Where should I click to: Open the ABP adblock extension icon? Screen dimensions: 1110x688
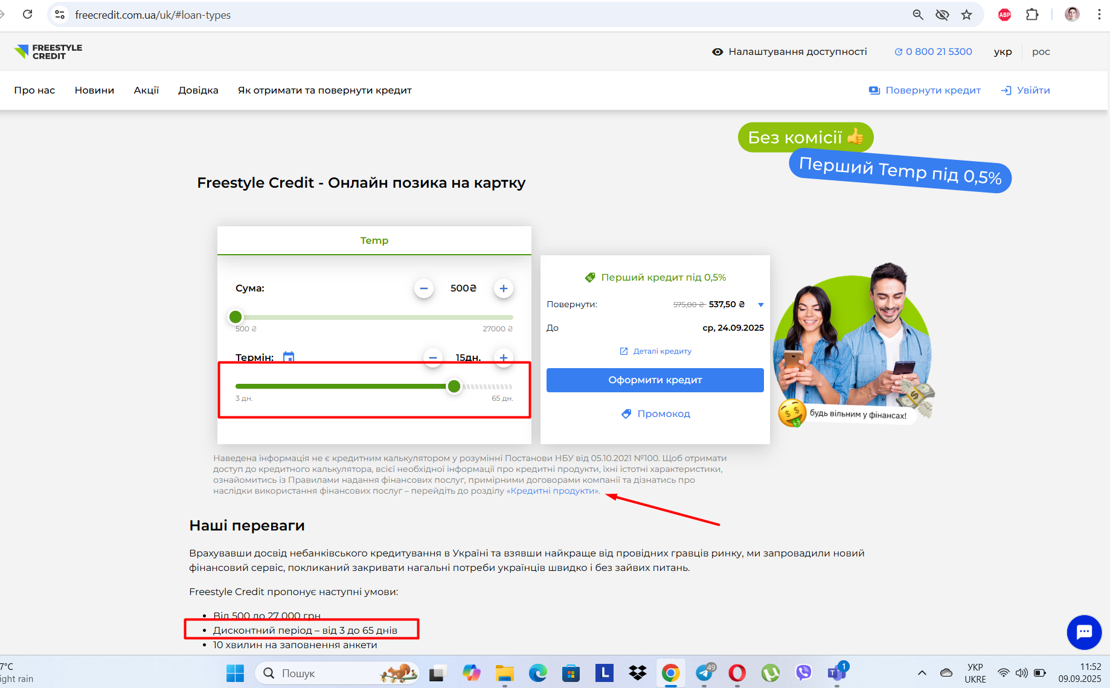[1005, 14]
